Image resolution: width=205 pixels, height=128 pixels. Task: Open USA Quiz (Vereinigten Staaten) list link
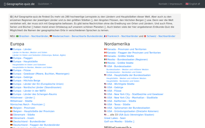pos(136,115)
